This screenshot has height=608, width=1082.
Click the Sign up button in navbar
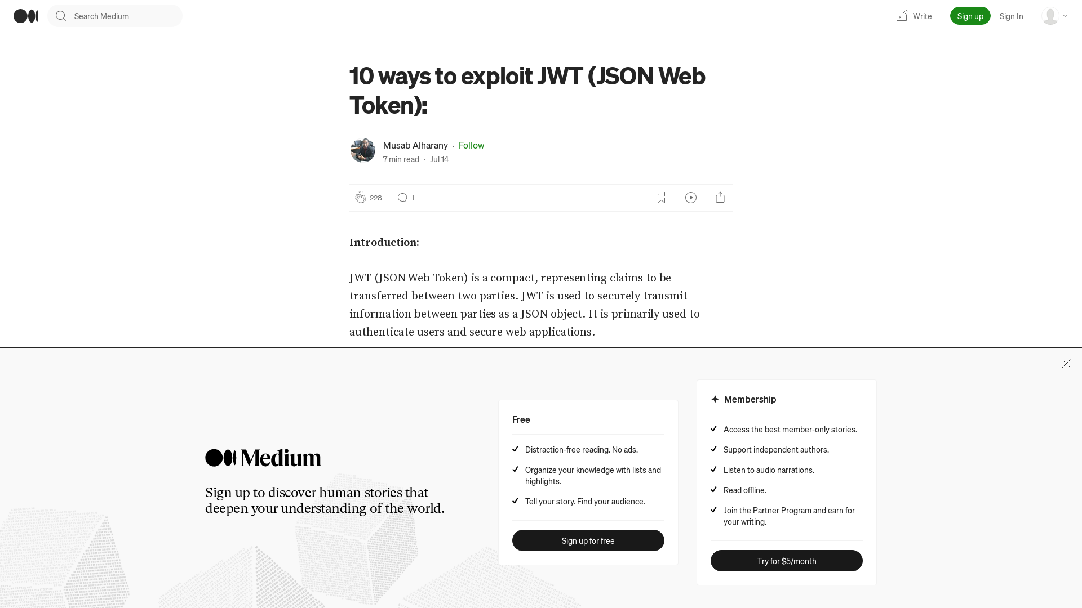coord(970,16)
